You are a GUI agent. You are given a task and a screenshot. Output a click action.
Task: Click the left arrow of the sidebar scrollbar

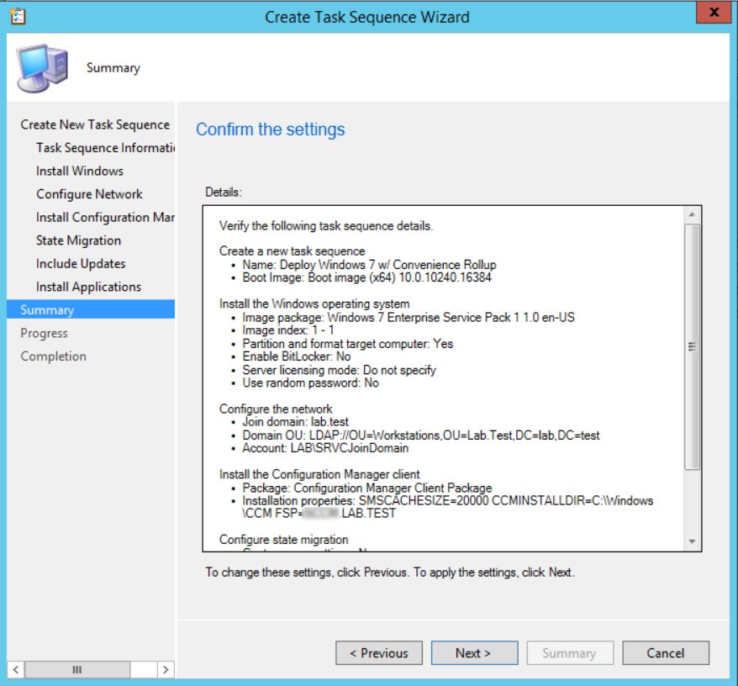[x=16, y=669]
